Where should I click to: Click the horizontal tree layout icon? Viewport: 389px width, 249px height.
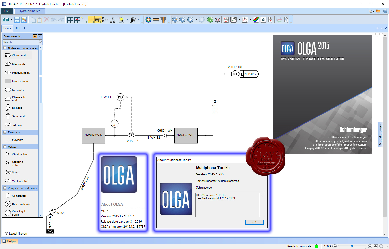(105, 20)
